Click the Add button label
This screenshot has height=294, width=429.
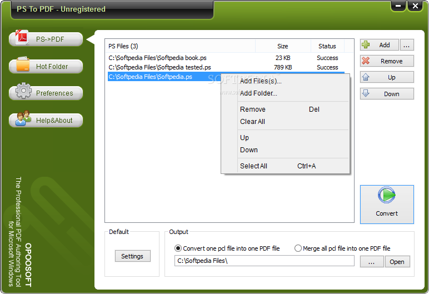coord(385,45)
